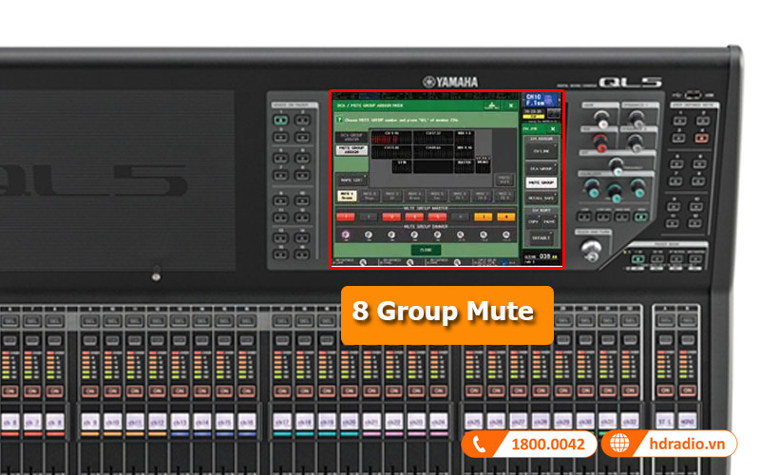
Task: Close the DCA/Mute Group Assign popup with X
Action: (x=510, y=105)
